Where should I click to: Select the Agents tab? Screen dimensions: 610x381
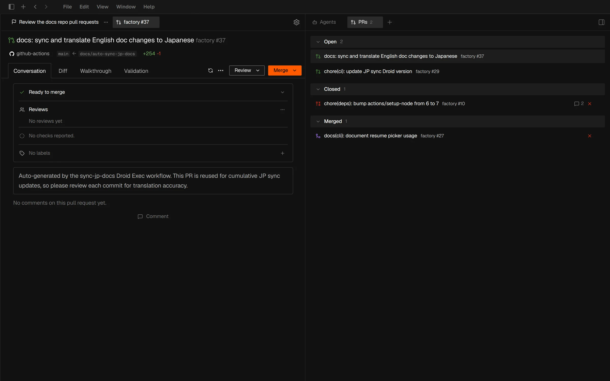pyautogui.click(x=324, y=22)
